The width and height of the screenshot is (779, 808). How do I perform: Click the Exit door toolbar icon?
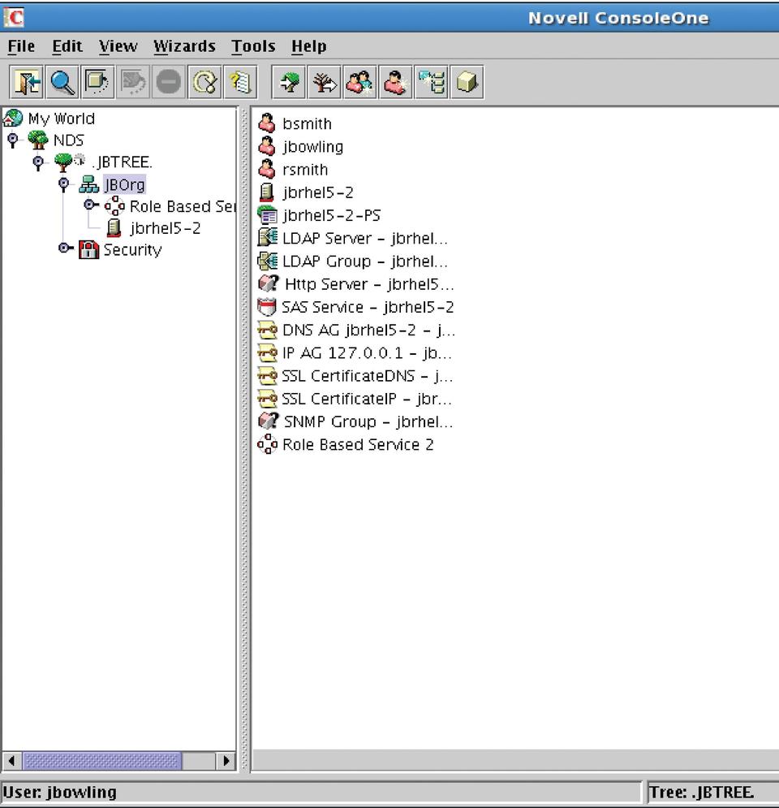[x=28, y=82]
